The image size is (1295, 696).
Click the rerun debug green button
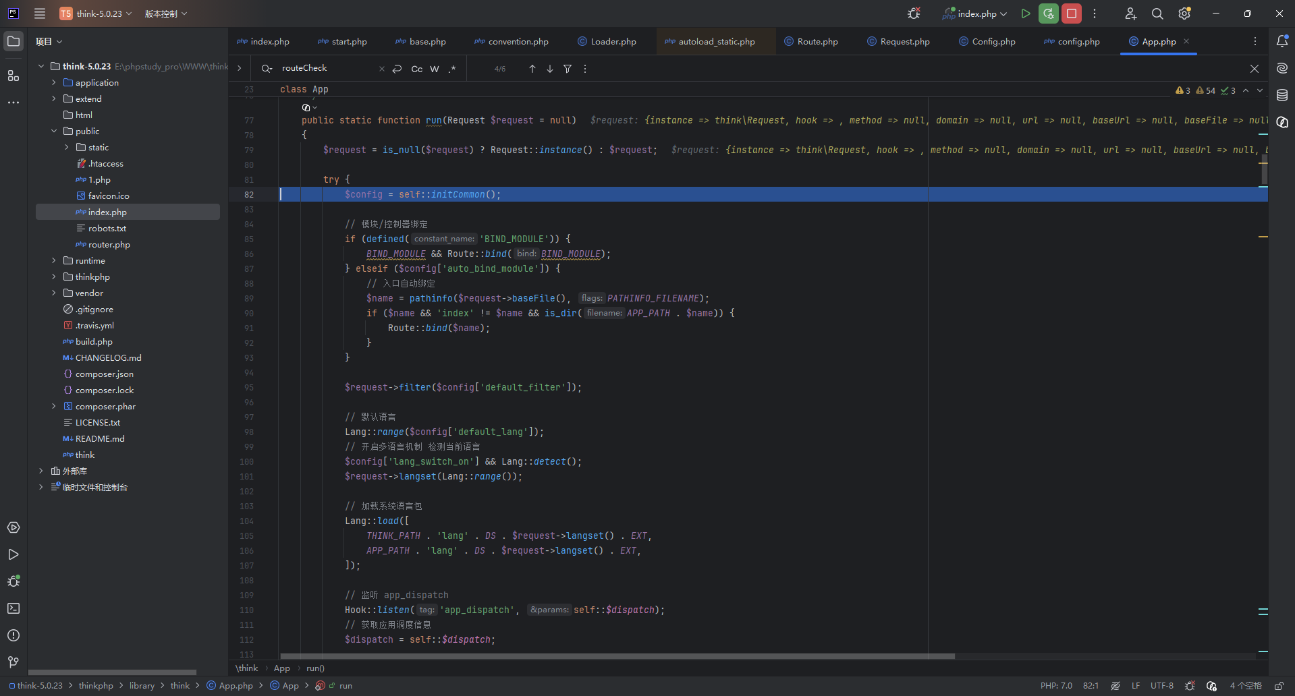(x=1048, y=13)
